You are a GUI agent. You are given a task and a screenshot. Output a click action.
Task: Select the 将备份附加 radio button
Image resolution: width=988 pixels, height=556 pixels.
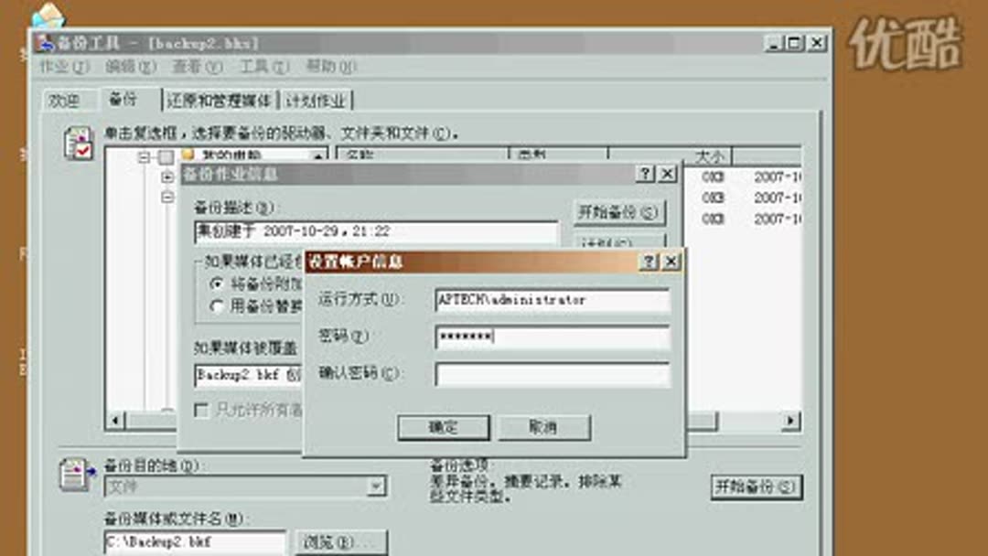click(216, 285)
